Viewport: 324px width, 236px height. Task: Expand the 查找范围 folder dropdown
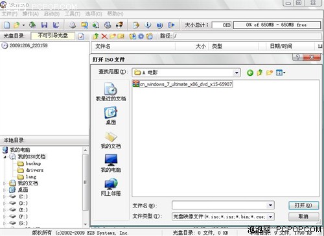pos(237,73)
